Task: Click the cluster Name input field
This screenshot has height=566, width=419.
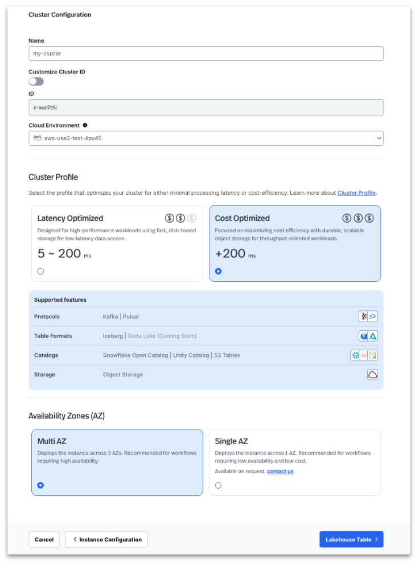Action: (x=206, y=54)
